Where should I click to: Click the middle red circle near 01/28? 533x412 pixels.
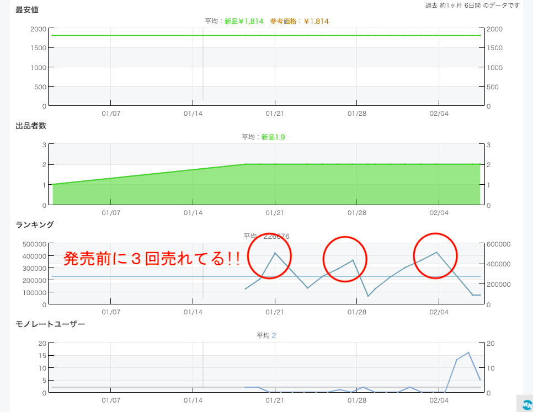click(345, 259)
